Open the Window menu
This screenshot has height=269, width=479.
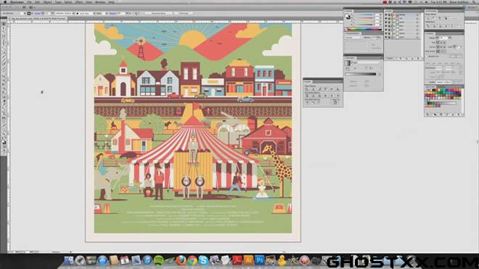tap(100, 2)
